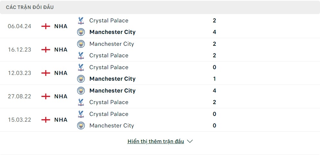Viewport: 320px width, 155px height.
Task: Click England flag icon beside 15.03.22
Action: pos(46,120)
